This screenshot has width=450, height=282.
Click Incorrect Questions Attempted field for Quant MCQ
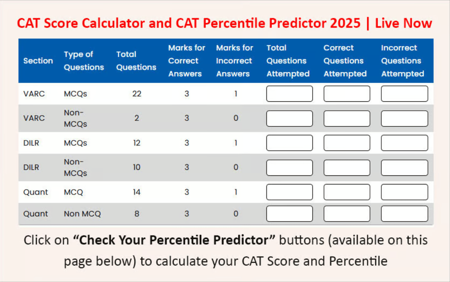click(404, 192)
